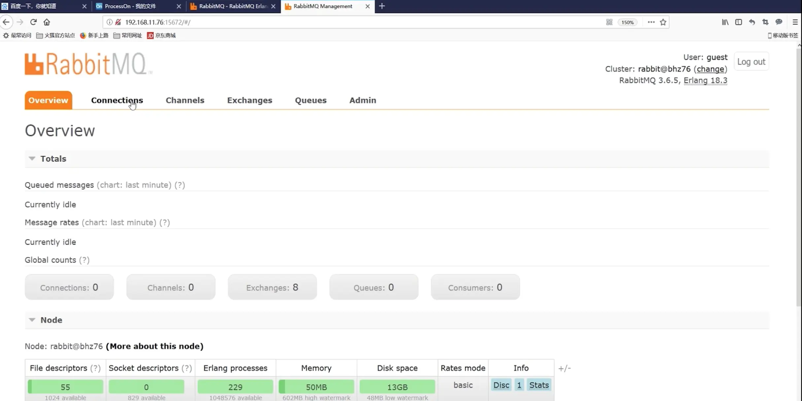Open the 最常访问 bookmark
Screen dimensions: 802x401
(17, 35)
